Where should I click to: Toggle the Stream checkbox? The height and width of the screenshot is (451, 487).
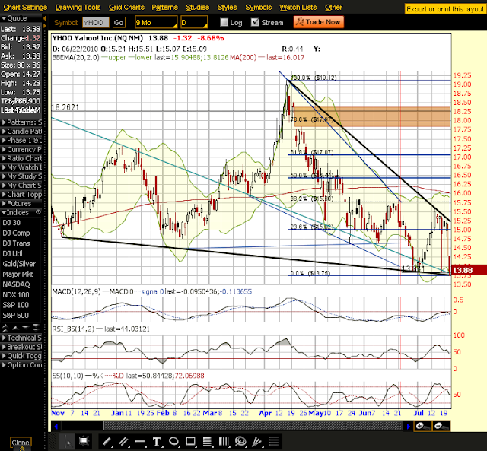click(255, 22)
